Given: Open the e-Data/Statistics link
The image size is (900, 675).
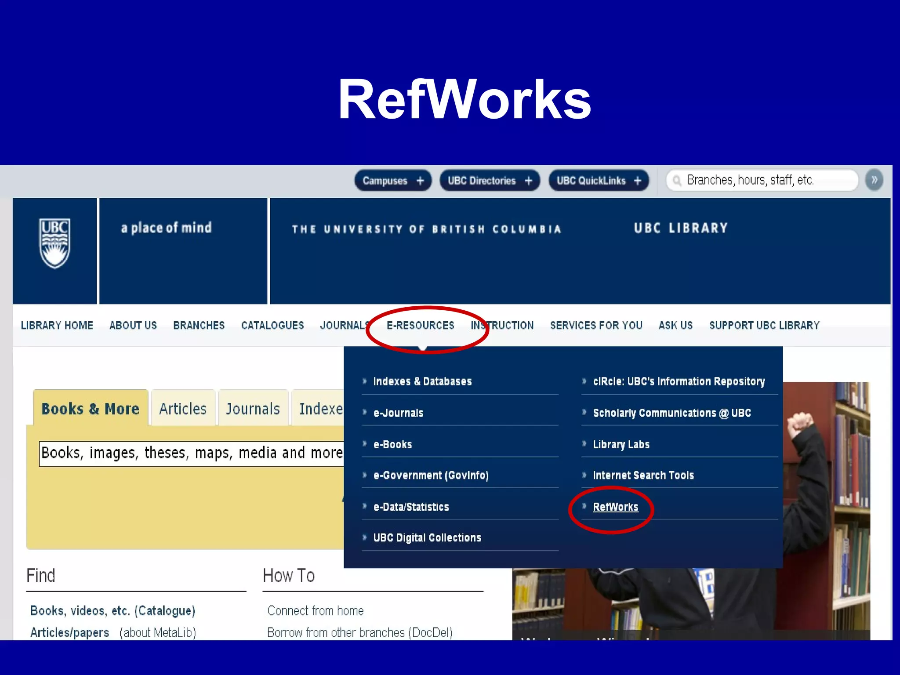Looking at the screenshot, I should (x=411, y=507).
